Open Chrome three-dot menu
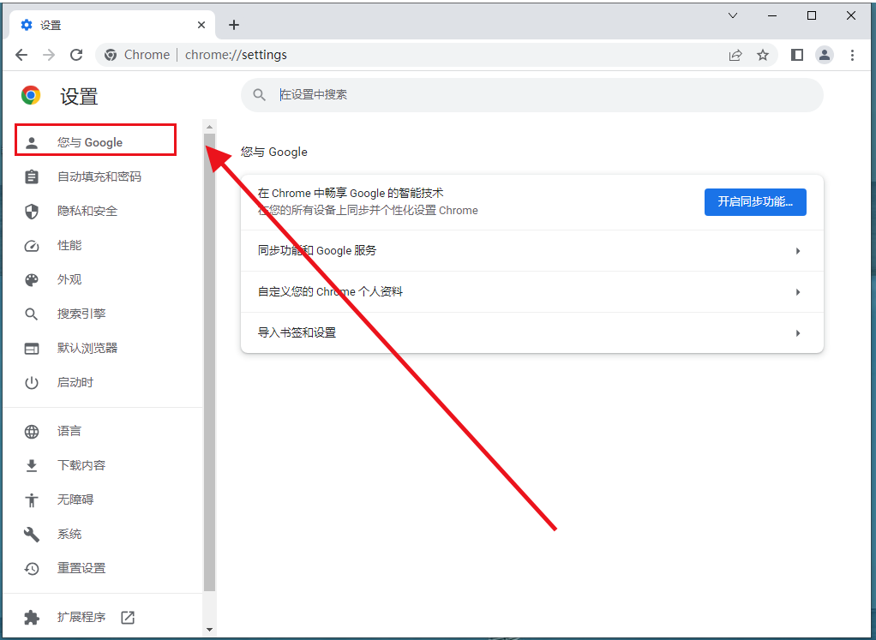The height and width of the screenshot is (640, 876). point(852,55)
